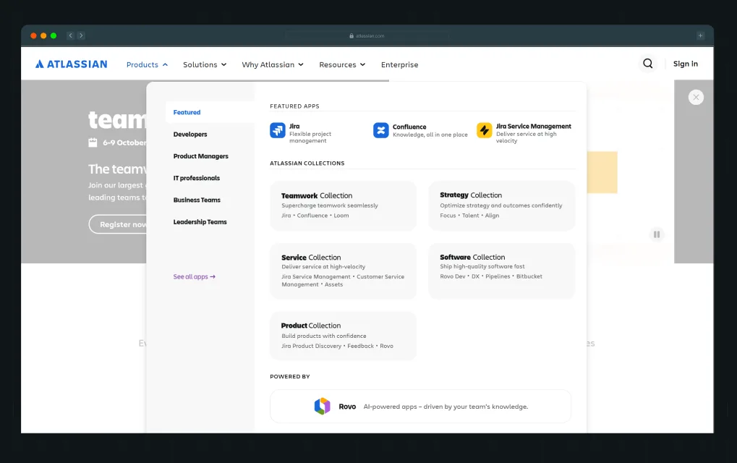Select the IT professionals category
Viewport: 737px width, 463px height.
point(197,178)
